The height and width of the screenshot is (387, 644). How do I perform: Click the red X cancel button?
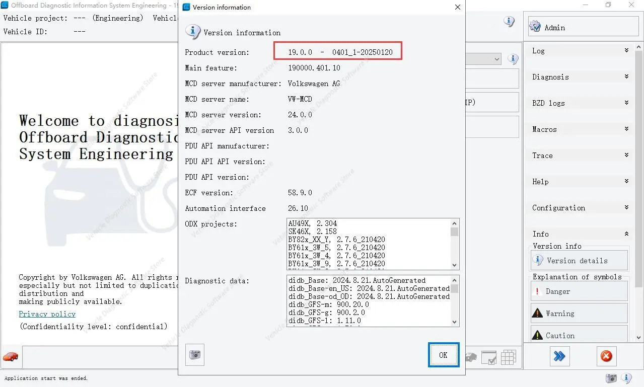(606, 356)
